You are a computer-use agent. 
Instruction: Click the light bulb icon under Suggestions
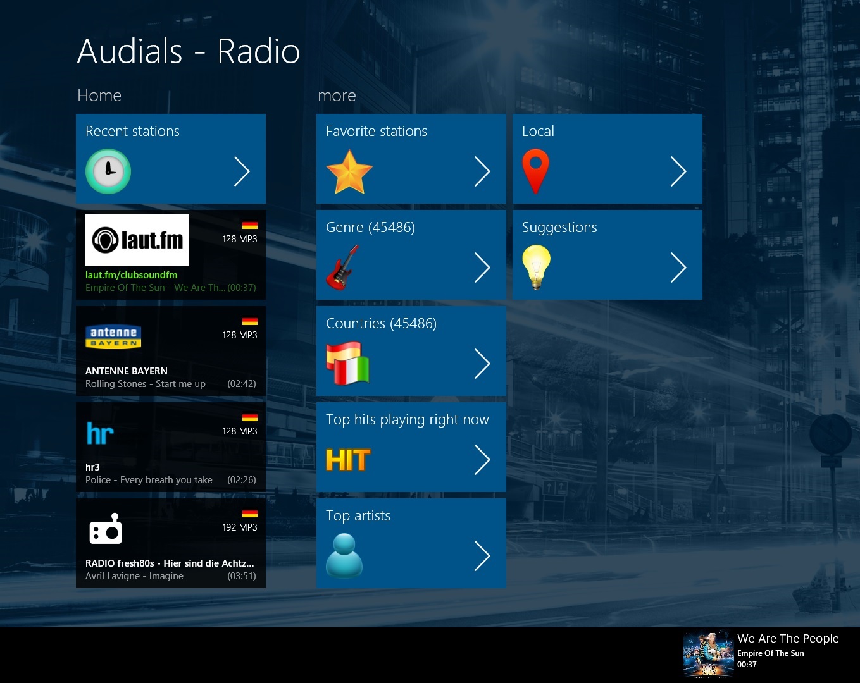[536, 267]
